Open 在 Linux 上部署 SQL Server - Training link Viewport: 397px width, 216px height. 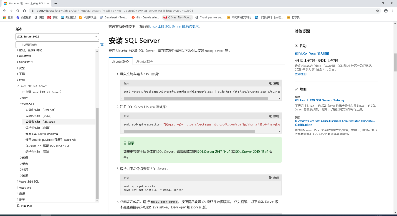coord(319,100)
